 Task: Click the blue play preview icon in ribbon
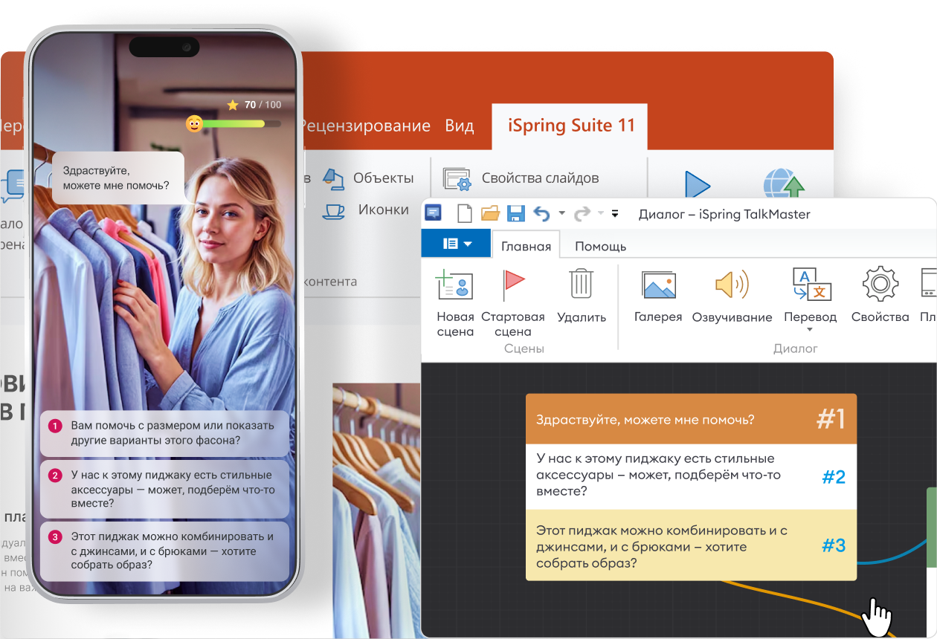tap(697, 185)
